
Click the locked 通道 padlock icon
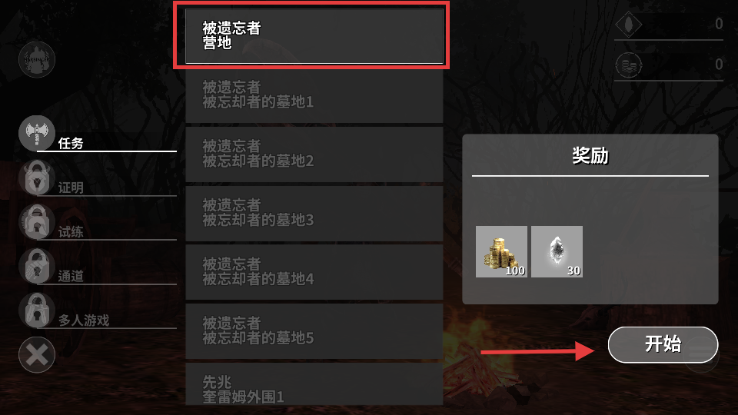click(x=37, y=267)
